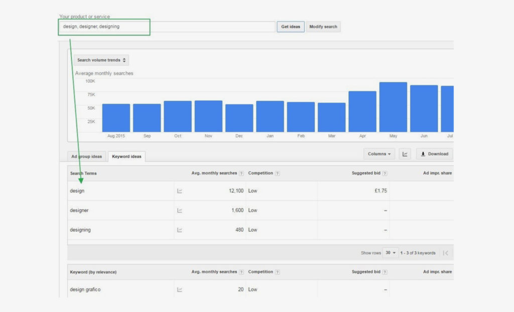514x312 pixels.
Task: Open help icon beside Search Terms Suggested bid header
Action: pyautogui.click(x=385, y=174)
